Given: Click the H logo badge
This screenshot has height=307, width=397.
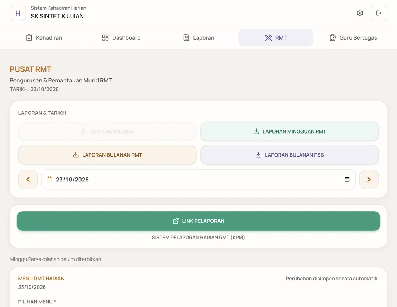Looking at the screenshot, I should (x=18, y=13).
